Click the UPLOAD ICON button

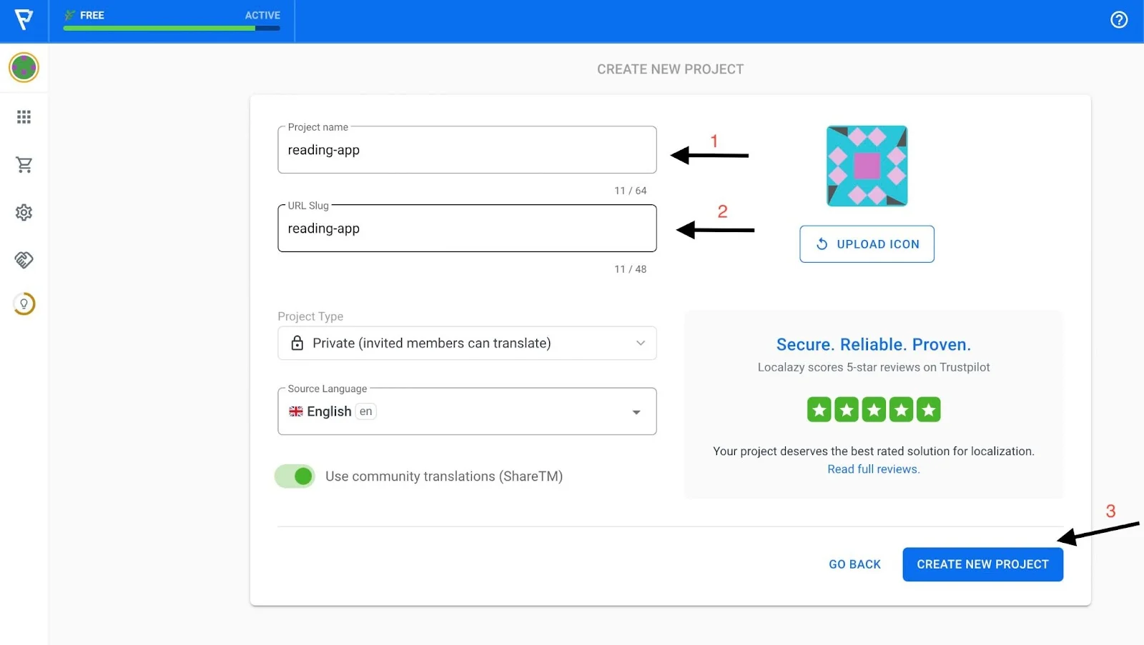(867, 244)
